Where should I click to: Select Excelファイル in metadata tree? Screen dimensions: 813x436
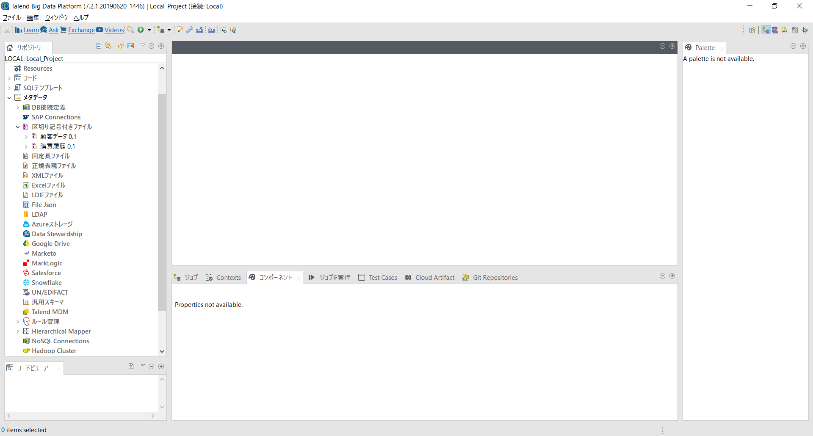coord(48,185)
